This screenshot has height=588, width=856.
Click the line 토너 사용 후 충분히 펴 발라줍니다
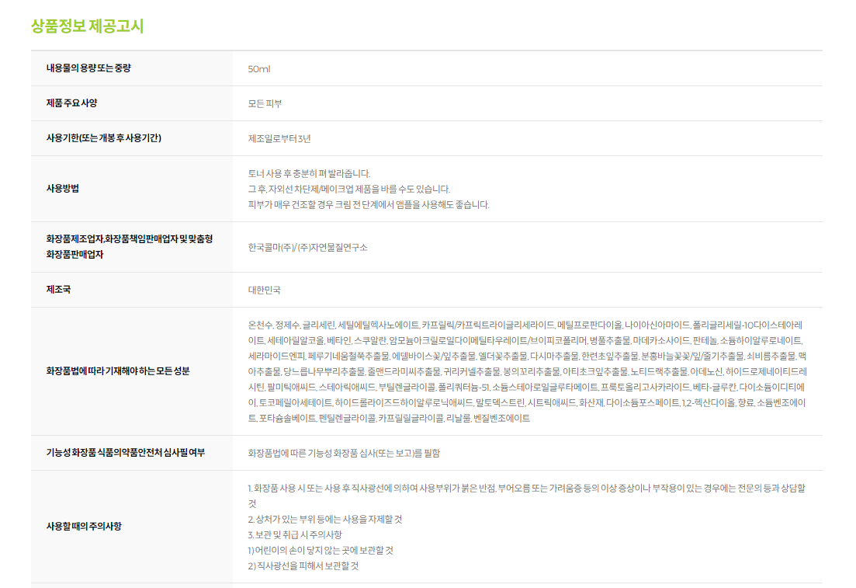click(309, 173)
